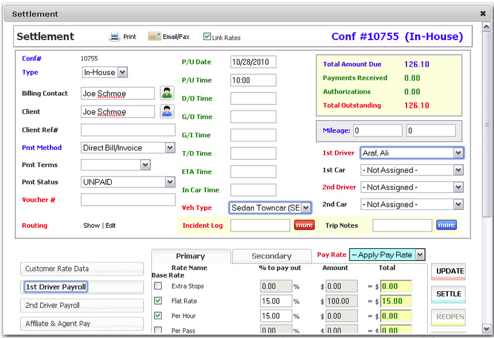This screenshot has height=338, width=494.
Task: Toggle the Link Rates checkbox
Action: [207, 36]
